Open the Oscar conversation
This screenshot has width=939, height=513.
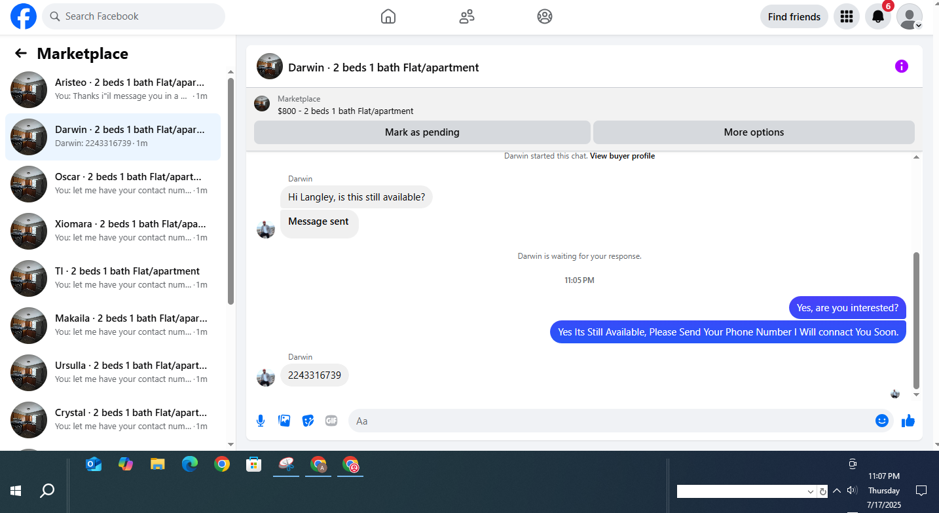[113, 184]
